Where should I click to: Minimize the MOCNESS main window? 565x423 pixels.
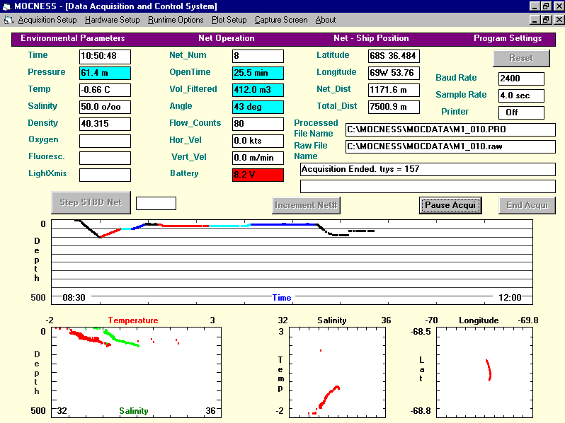tap(535, 6)
